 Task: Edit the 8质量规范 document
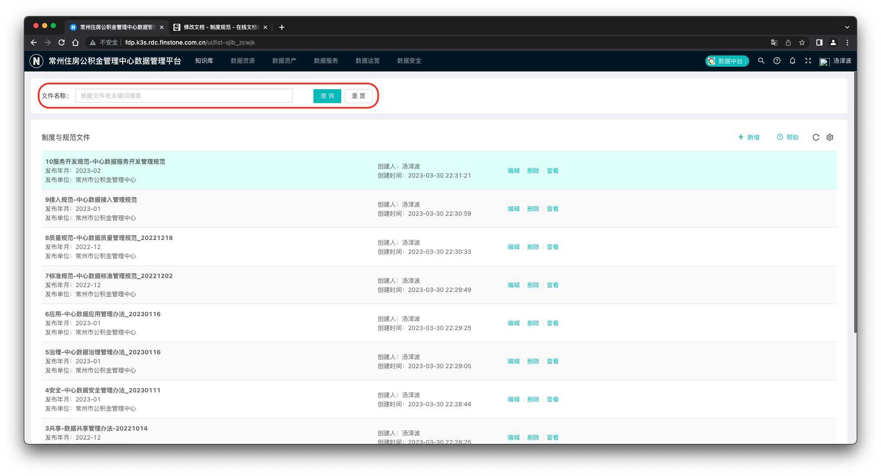pyautogui.click(x=514, y=247)
